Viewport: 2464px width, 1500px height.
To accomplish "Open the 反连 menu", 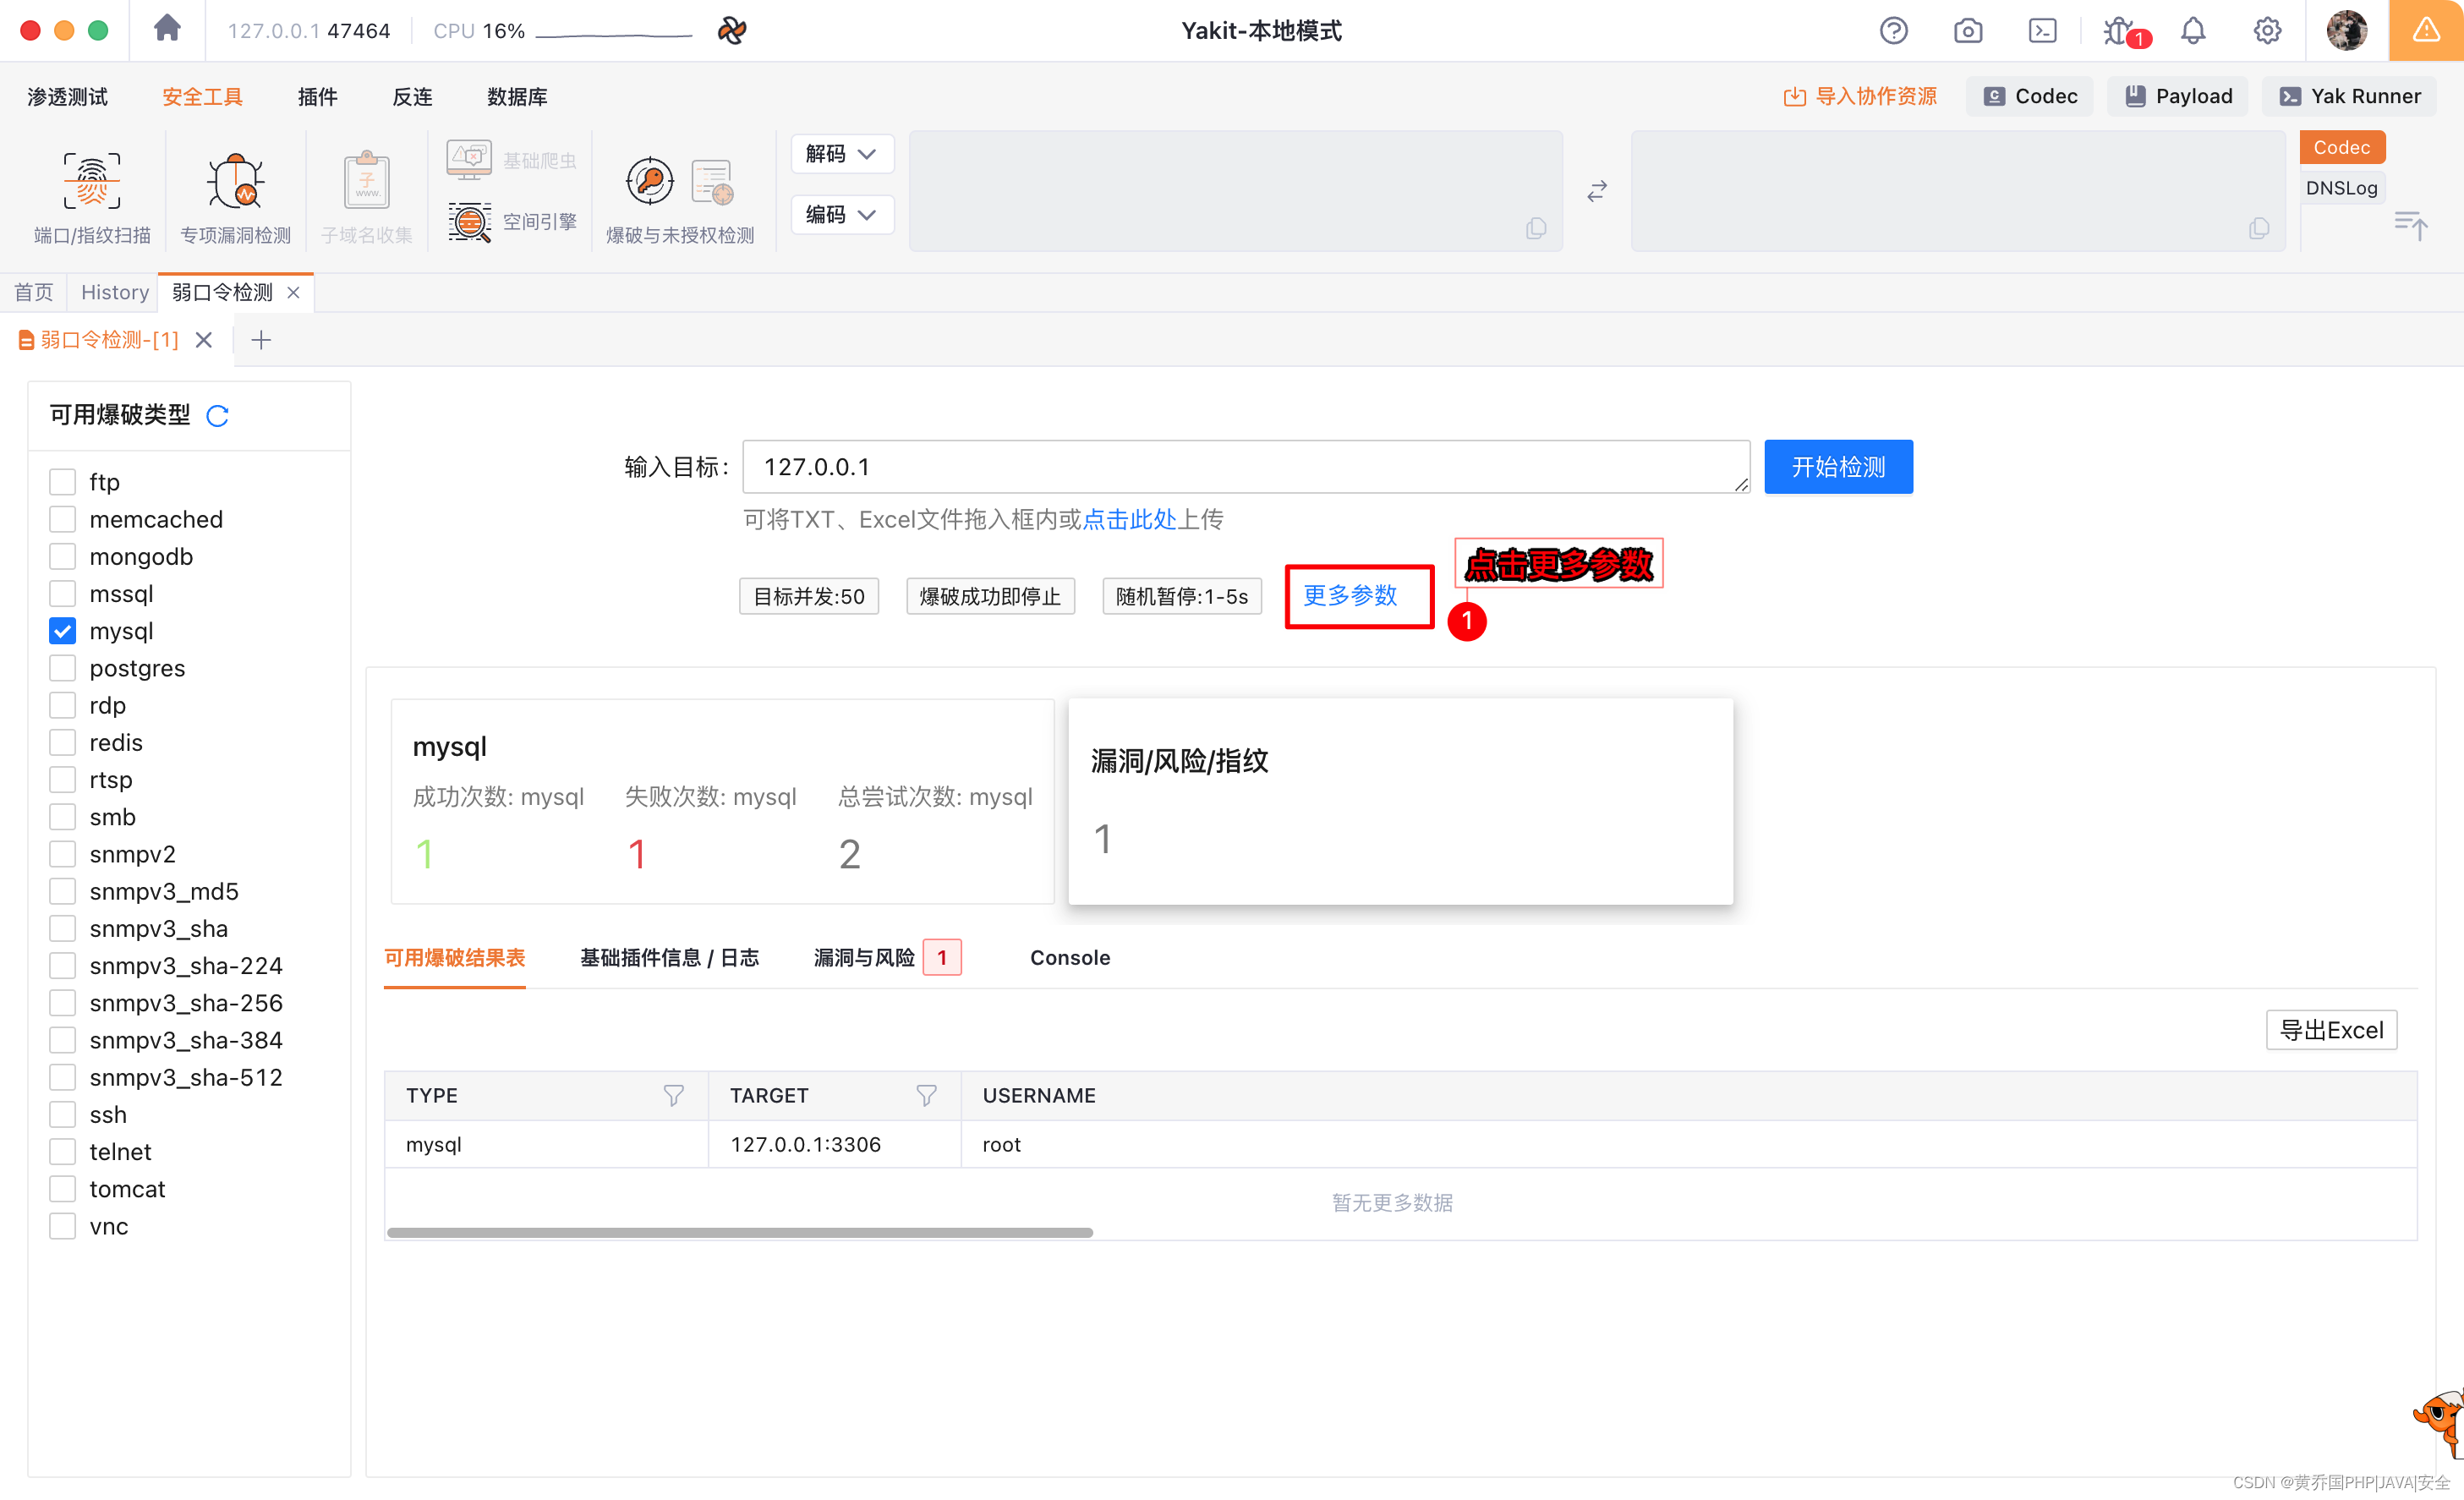I will [x=412, y=96].
